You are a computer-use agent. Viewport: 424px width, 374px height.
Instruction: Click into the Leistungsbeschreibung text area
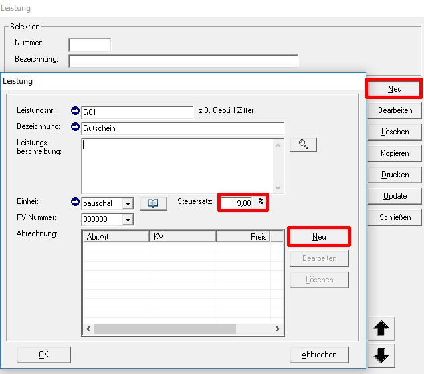tap(177, 165)
